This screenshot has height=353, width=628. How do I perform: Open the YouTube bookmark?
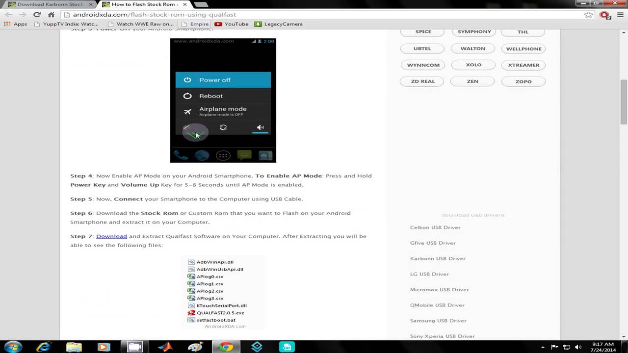[x=231, y=24]
